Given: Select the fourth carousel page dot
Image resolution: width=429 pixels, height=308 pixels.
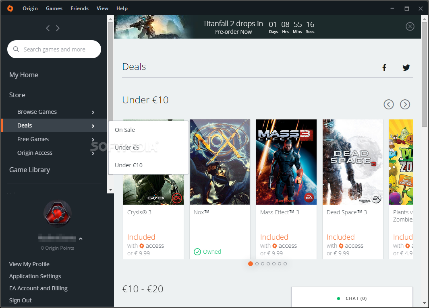Looking at the screenshot, I should click(x=268, y=264).
